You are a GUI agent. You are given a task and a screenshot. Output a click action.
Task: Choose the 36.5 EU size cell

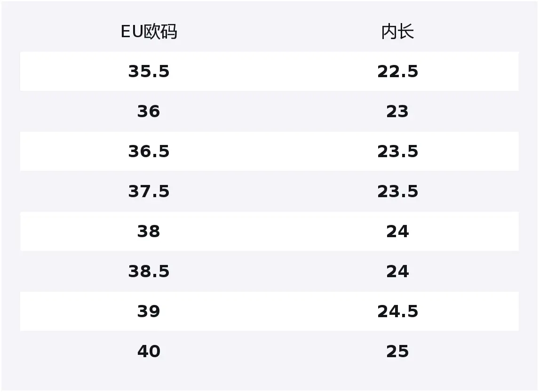[149, 152]
